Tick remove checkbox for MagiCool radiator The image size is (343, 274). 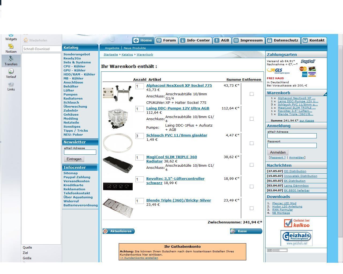251,165
